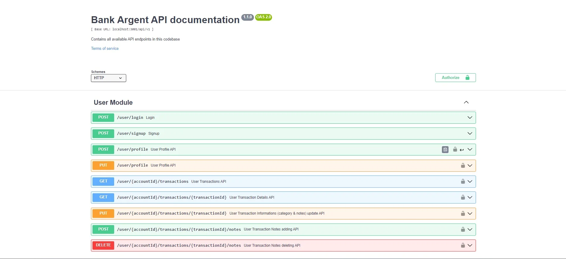Viewport: 566px width, 259px height.
Task: Copy path icon on POST /user/profile row
Action: [x=445, y=149]
